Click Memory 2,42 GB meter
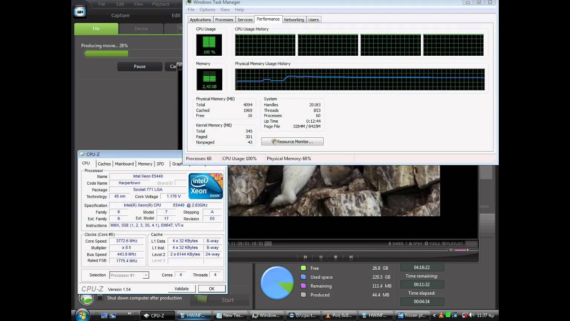 [209, 79]
